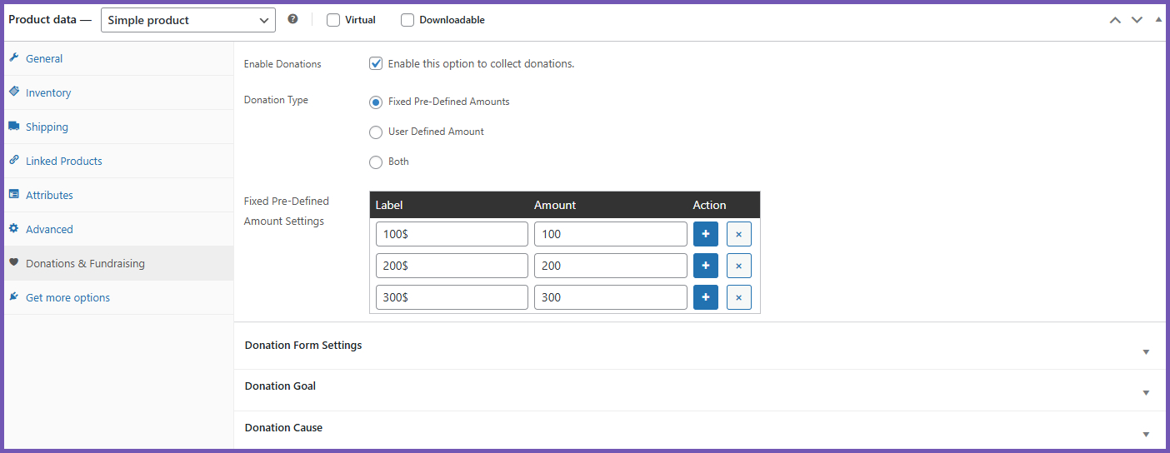Screen dimensions: 1170x453
Task: Remove the 200$ amount row
Action: pyautogui.click(x=738, y=266)
